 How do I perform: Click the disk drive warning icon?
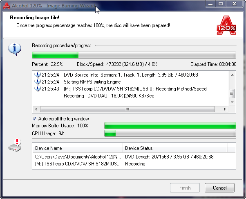point(15,145)
